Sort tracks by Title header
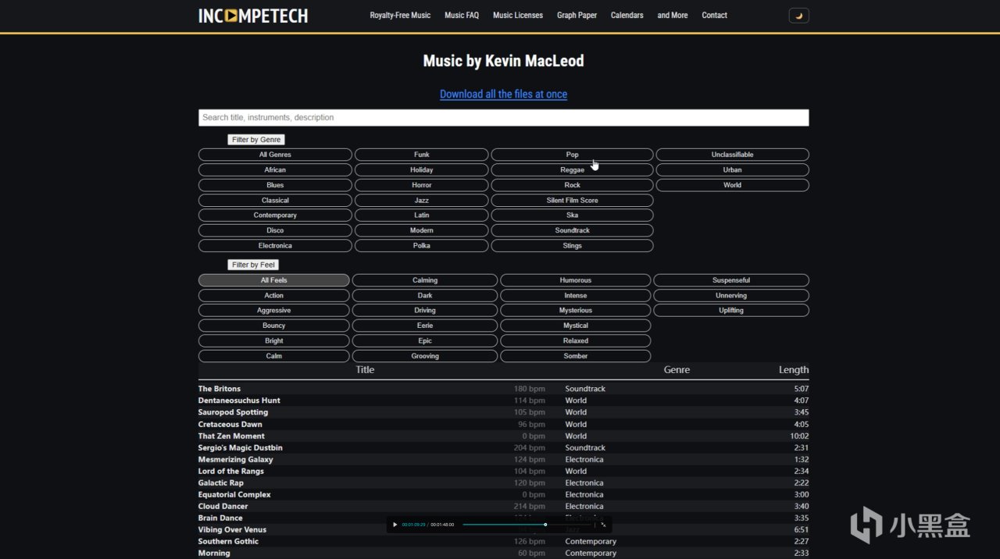 (365, 370)
